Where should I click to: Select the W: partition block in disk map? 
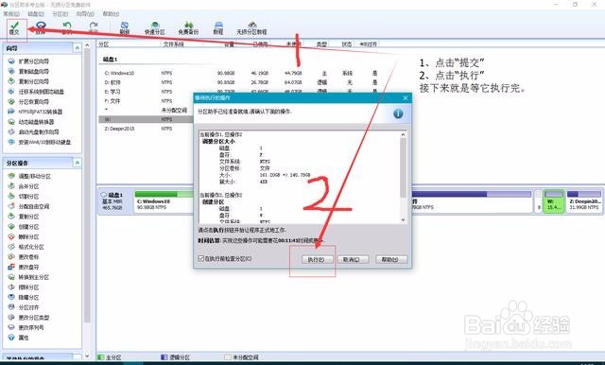(554, 201)
